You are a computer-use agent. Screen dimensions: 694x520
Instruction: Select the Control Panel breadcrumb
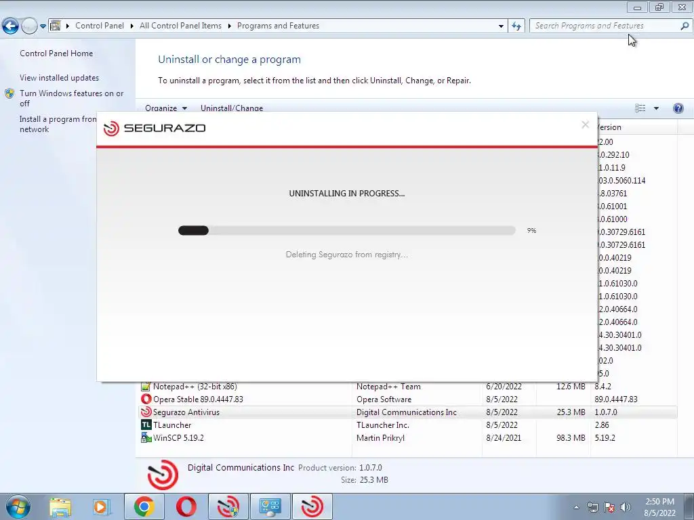point(100,26)
